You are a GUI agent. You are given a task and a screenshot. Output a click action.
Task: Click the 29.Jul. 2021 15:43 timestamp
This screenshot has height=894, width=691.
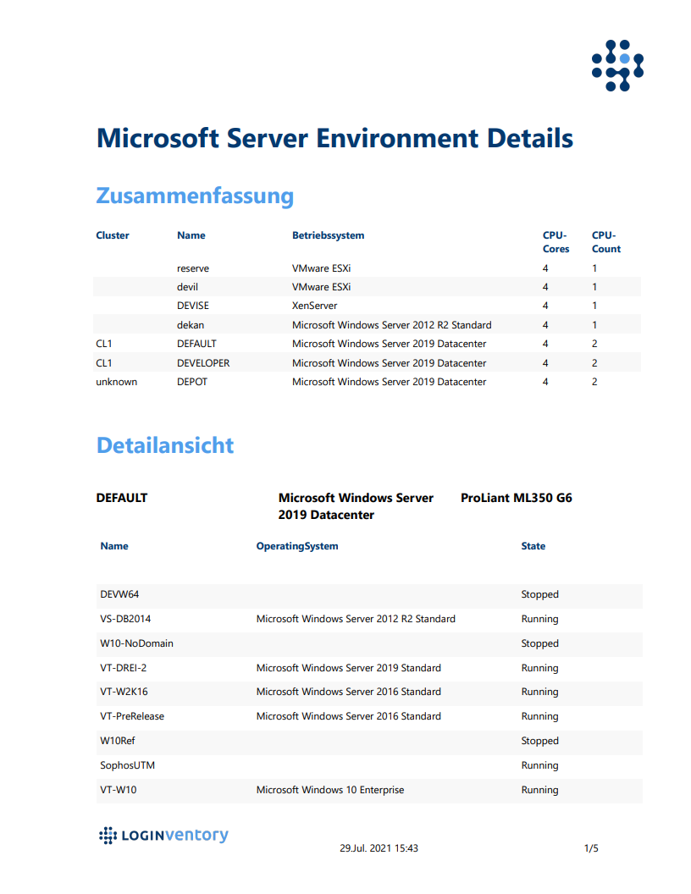pyautogui.click(x=379, y=849)
